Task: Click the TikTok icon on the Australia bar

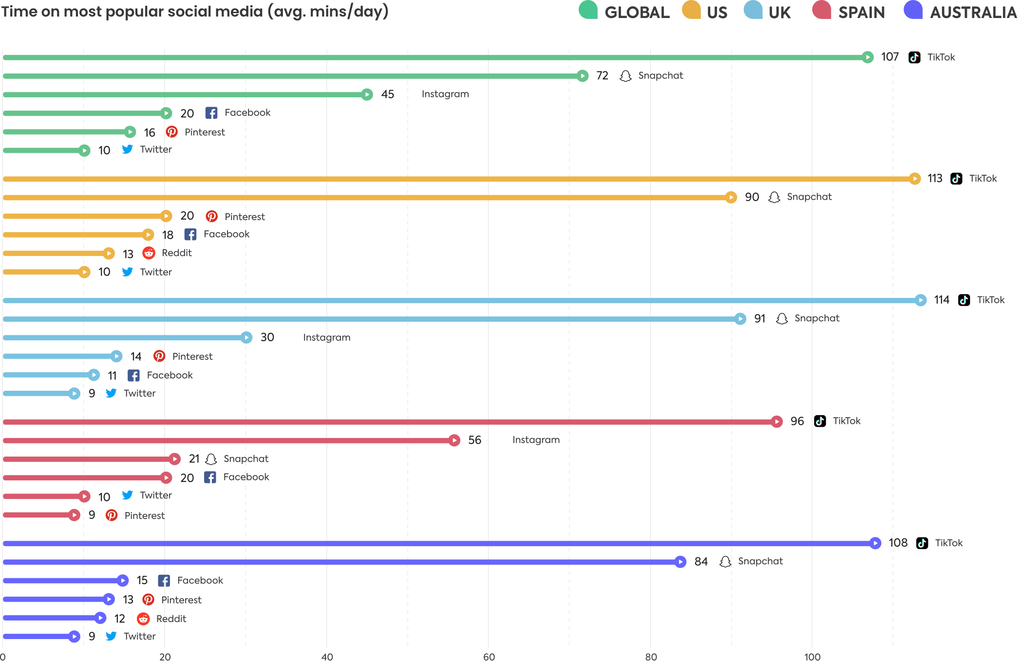Action: click(922, 543)
